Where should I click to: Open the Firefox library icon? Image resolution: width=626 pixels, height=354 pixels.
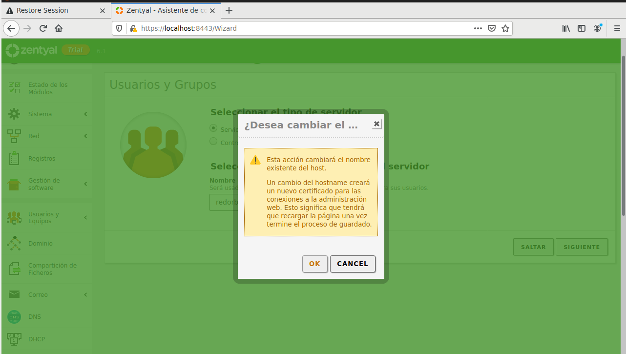pos(566,28)
